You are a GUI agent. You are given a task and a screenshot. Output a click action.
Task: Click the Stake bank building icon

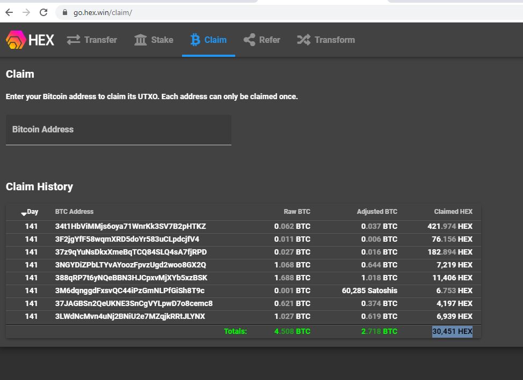[x=141, y=40]
